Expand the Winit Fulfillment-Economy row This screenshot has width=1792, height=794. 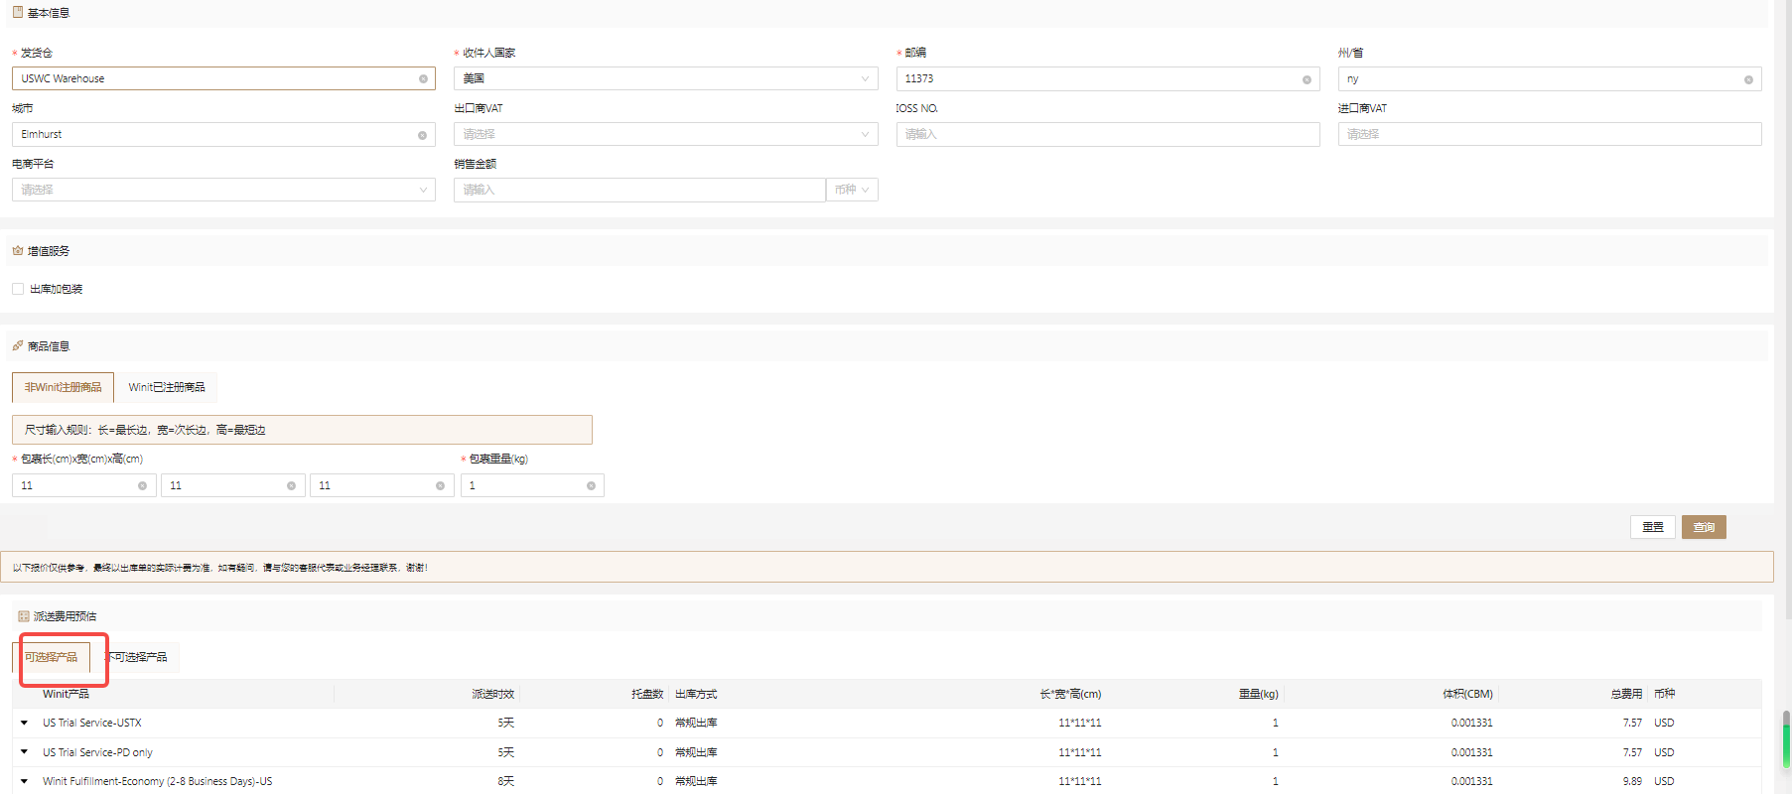[x=24, y=781]
